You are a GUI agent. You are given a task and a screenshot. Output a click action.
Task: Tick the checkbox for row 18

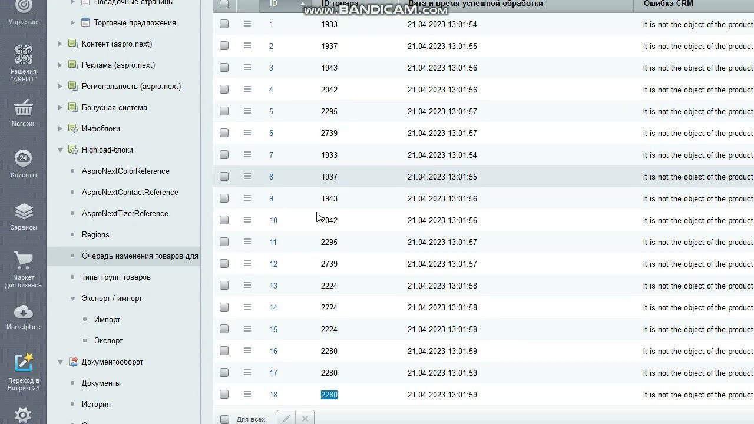(x=224, y=395)
